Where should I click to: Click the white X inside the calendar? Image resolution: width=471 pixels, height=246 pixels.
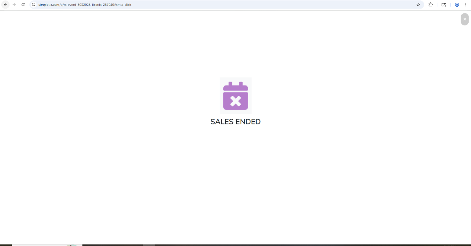[x=235, y=101]
